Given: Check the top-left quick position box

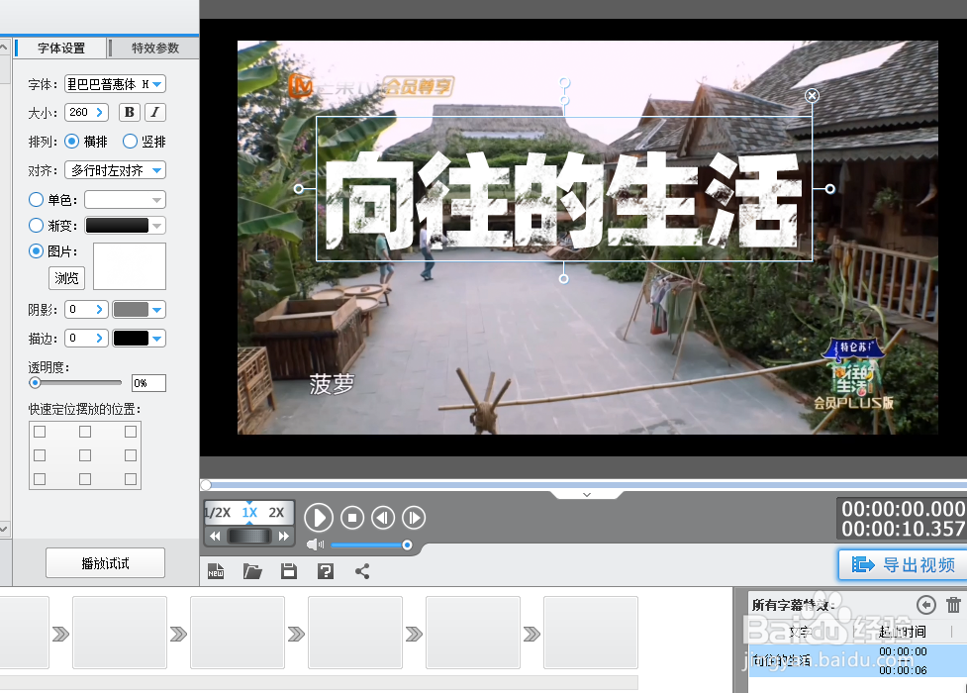Looking at the screenshot, I should click(40, 432).
